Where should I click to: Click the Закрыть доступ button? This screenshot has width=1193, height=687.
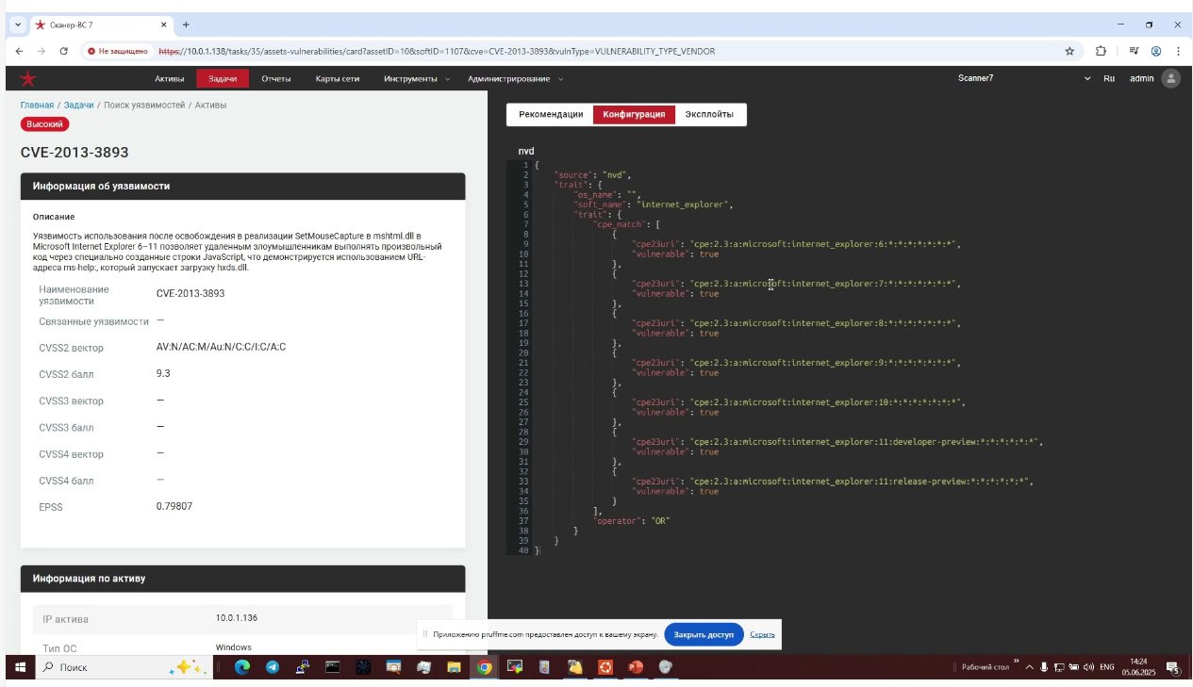(x=704, y=634)
